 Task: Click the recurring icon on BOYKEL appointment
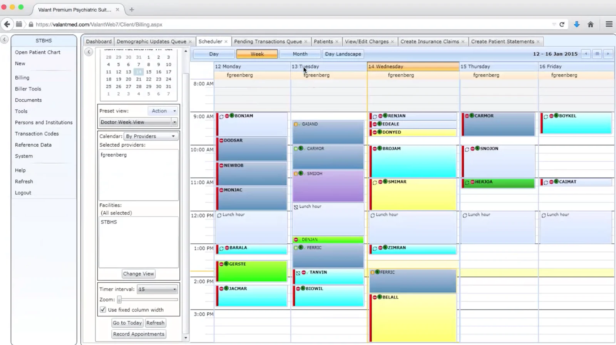(546, 116)
